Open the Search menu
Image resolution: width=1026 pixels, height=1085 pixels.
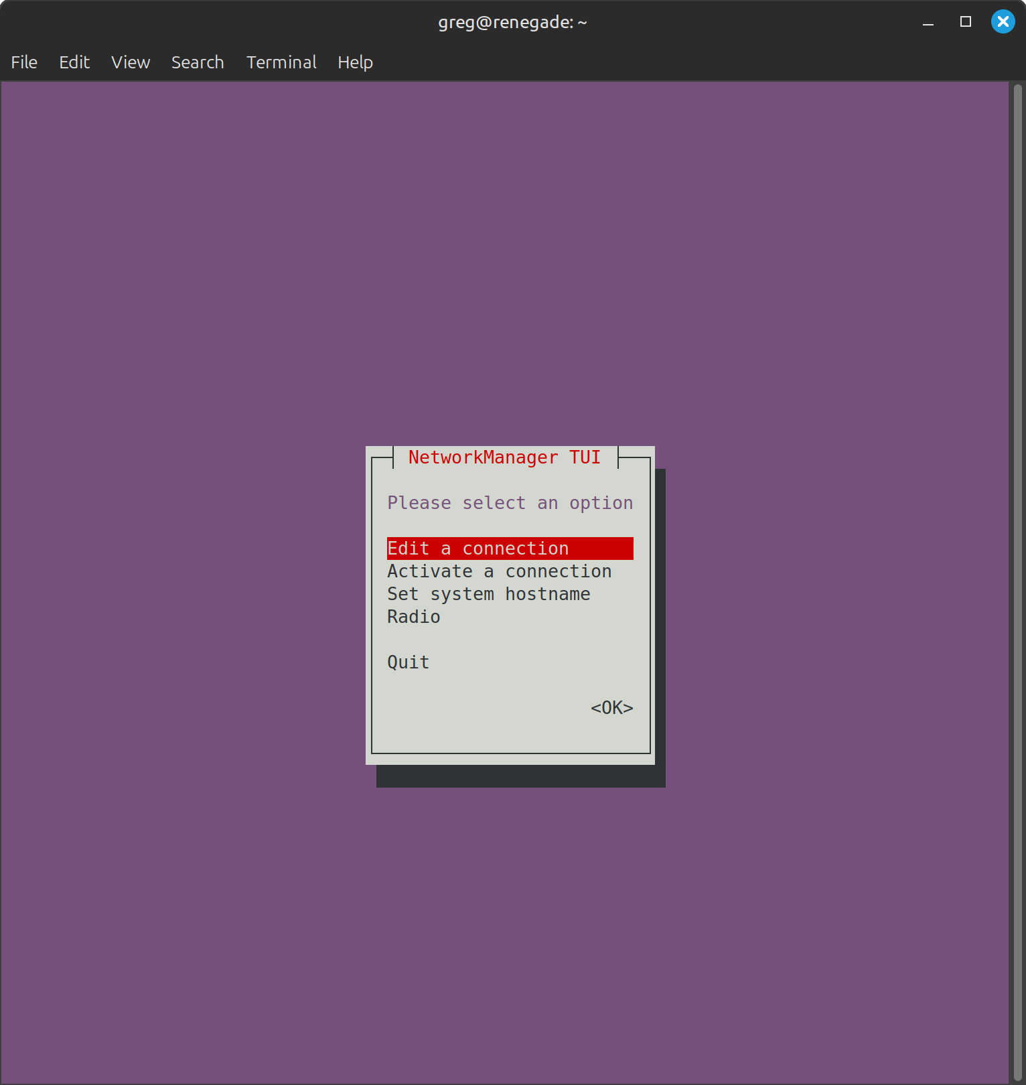tap(198, 62)
